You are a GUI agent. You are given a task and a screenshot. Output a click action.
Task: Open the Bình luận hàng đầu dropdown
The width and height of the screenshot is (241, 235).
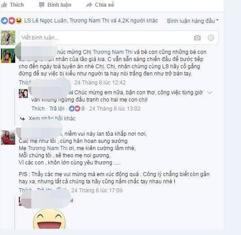point(193,21)
